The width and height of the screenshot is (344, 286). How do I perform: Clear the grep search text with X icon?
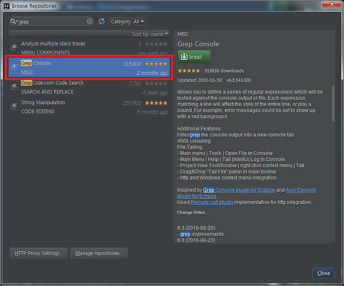coord(89,21)
